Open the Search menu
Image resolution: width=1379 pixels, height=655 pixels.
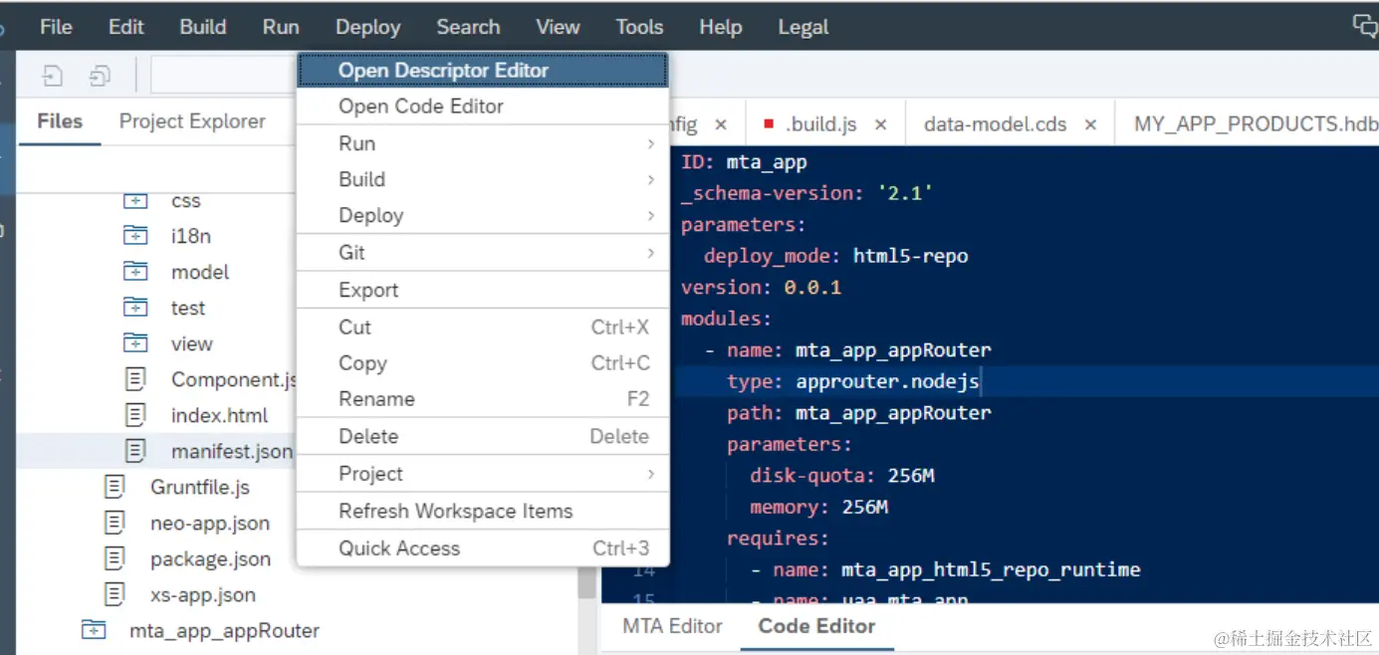(x=468, y=27)
